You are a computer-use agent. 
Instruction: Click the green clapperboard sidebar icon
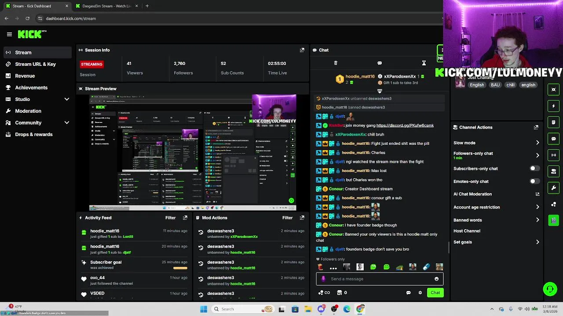coord(553,220)
